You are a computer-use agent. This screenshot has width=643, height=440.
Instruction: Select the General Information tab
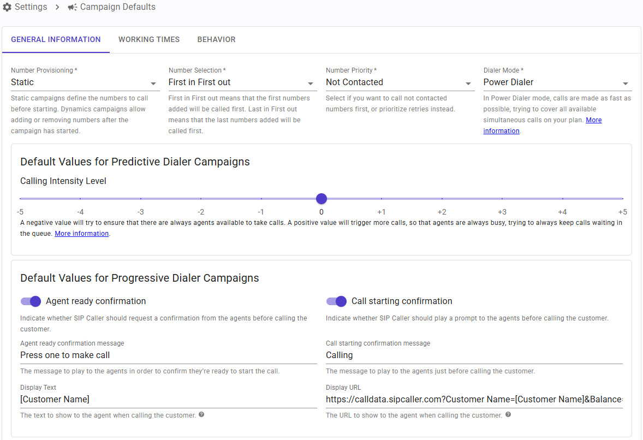(56, 40)
